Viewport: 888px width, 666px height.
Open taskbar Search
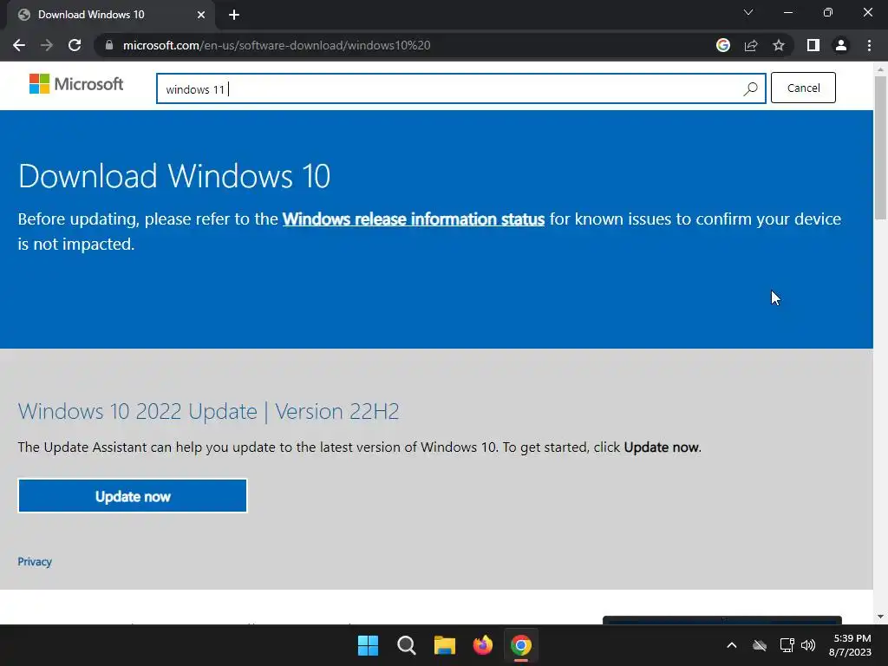coord(406,645)
